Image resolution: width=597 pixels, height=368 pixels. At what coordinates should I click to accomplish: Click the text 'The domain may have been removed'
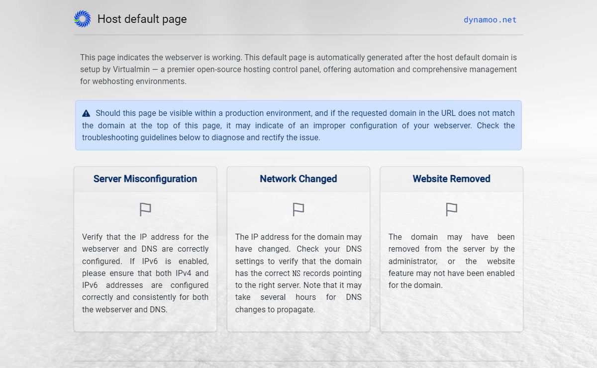point(452,261)
